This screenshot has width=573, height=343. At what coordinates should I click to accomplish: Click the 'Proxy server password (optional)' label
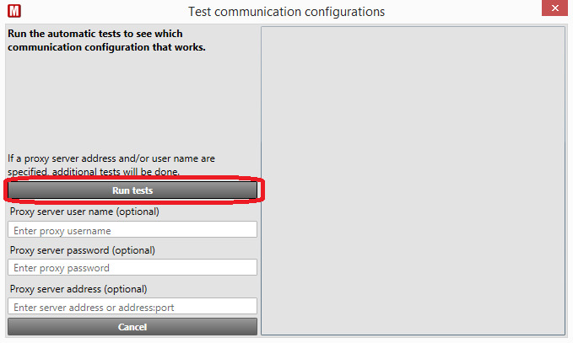coord(82,250)
